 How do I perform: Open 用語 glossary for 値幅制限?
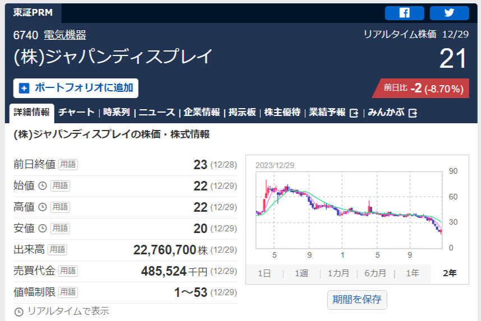coord(68,292)
